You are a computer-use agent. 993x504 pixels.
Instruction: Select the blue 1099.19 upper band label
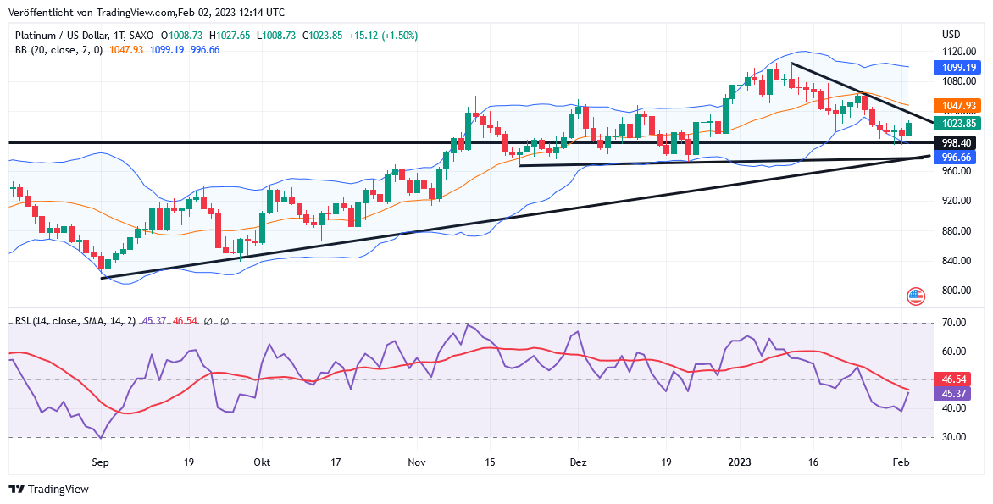click(956, 68)
